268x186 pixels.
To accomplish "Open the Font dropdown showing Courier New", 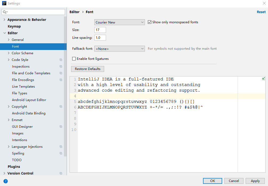I will [x=119, y=22].
